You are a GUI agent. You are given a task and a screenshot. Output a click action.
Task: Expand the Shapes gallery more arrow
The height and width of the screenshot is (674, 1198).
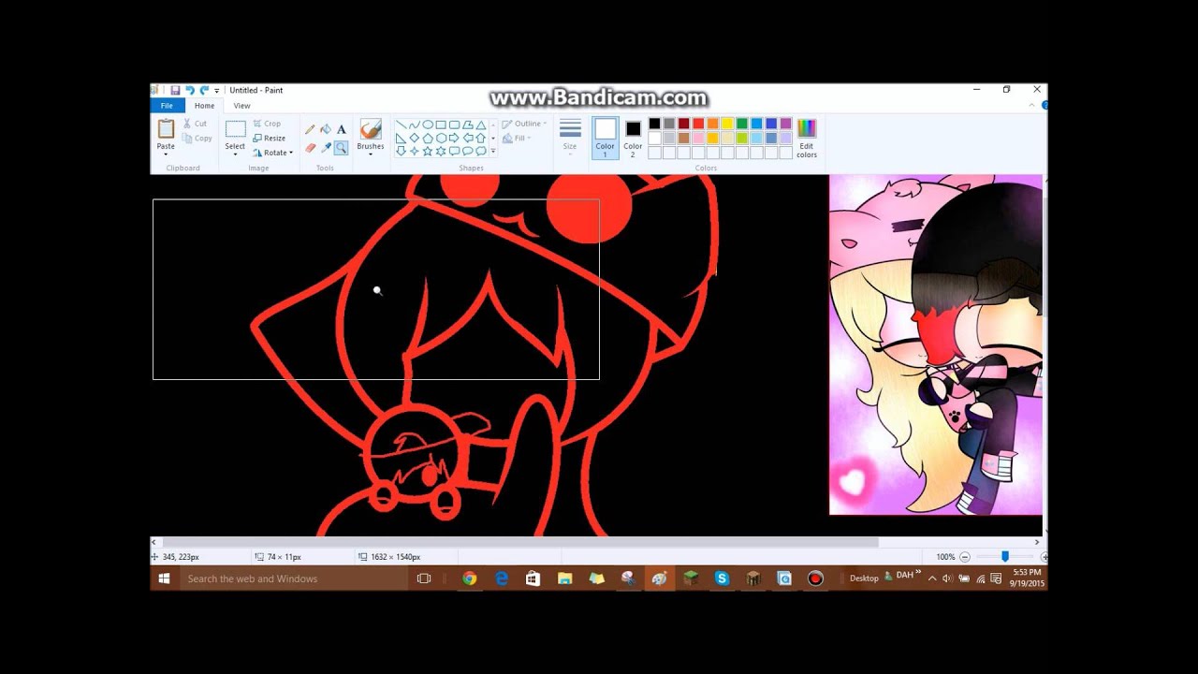click(493, 151)
